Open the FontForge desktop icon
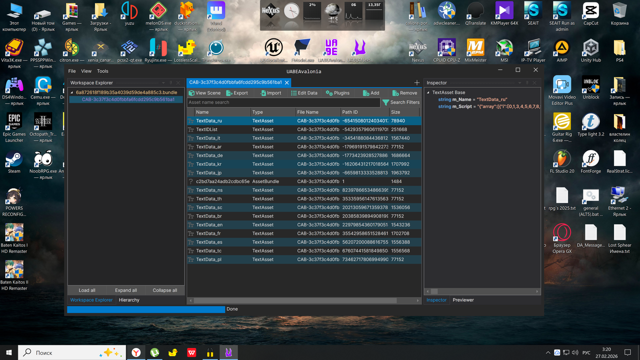The image size is (640, 360). coord(591,162)
